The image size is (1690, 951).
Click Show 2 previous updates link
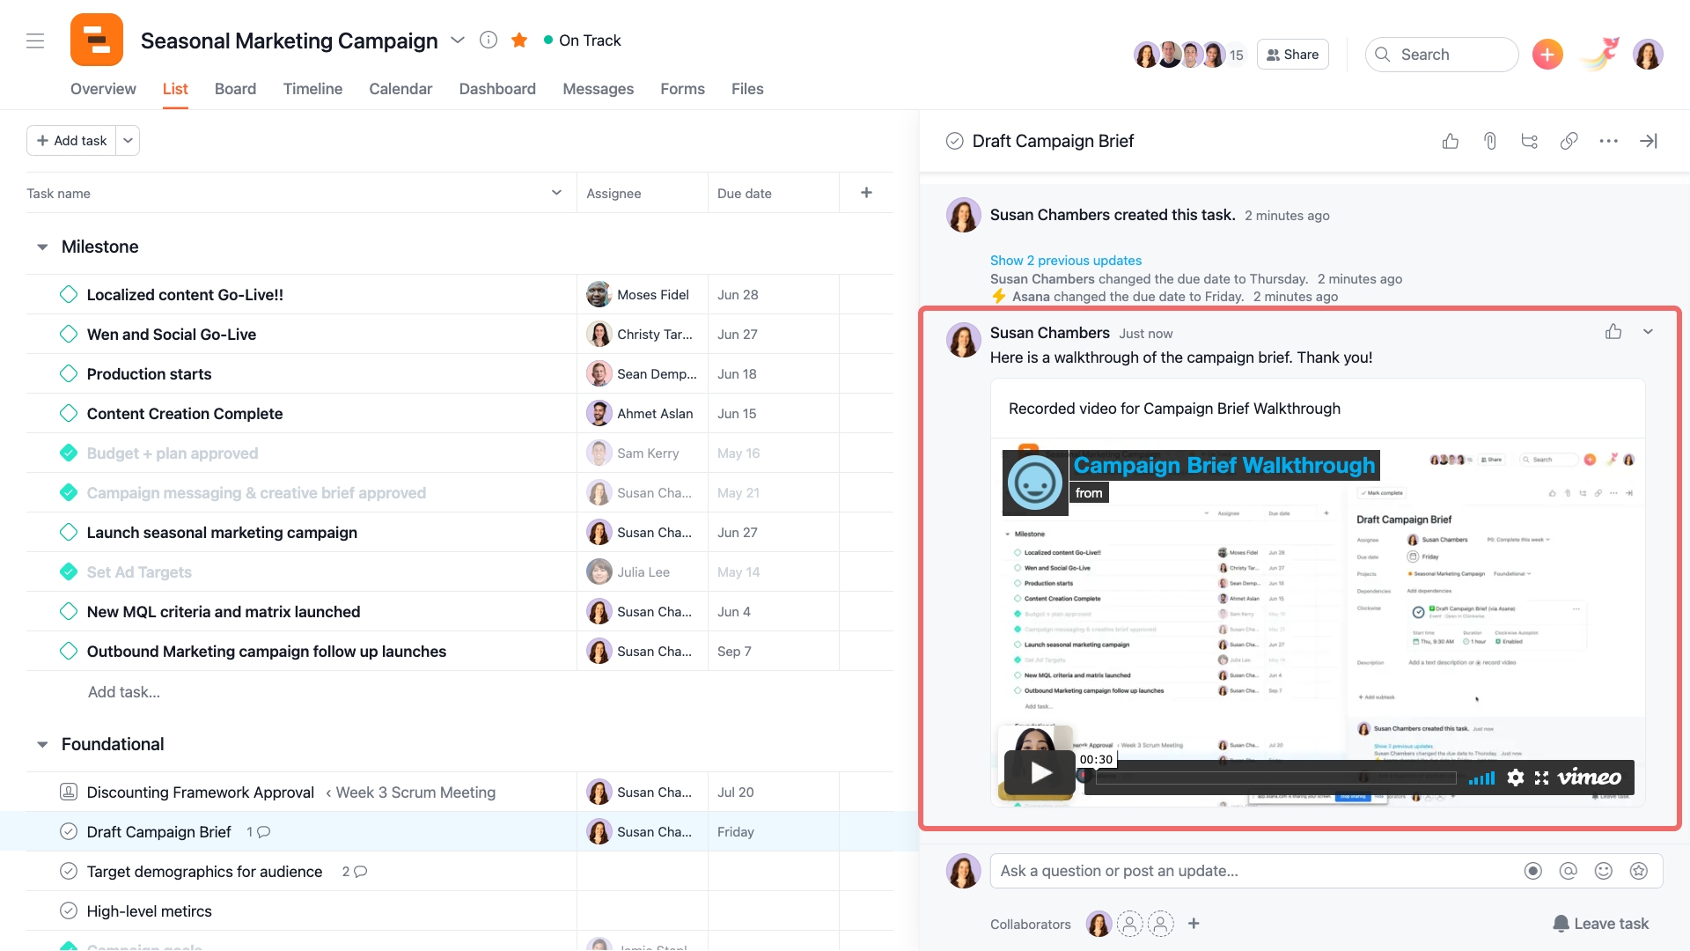(1065, 261)
